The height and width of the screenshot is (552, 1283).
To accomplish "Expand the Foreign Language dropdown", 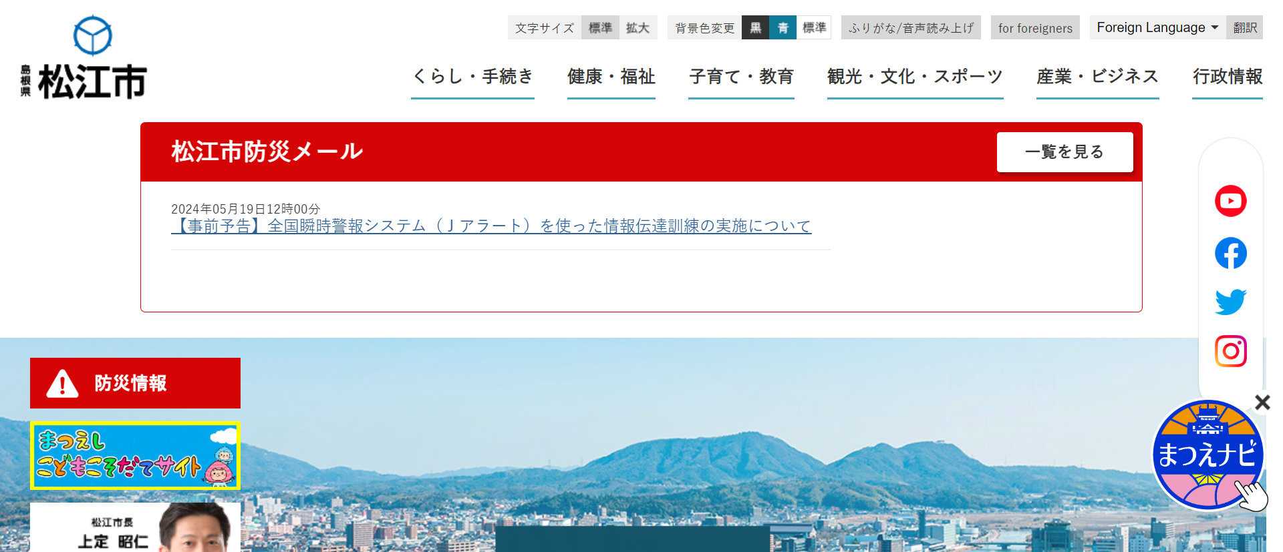I will [1157, 27].
